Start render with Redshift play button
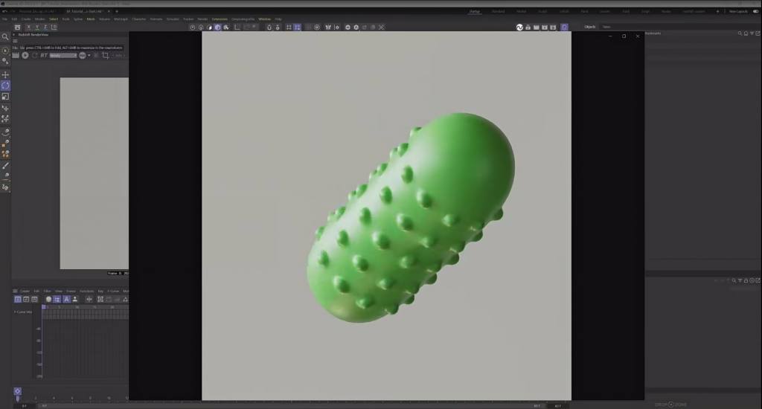 pyautogui.click(x=25, y=55)
